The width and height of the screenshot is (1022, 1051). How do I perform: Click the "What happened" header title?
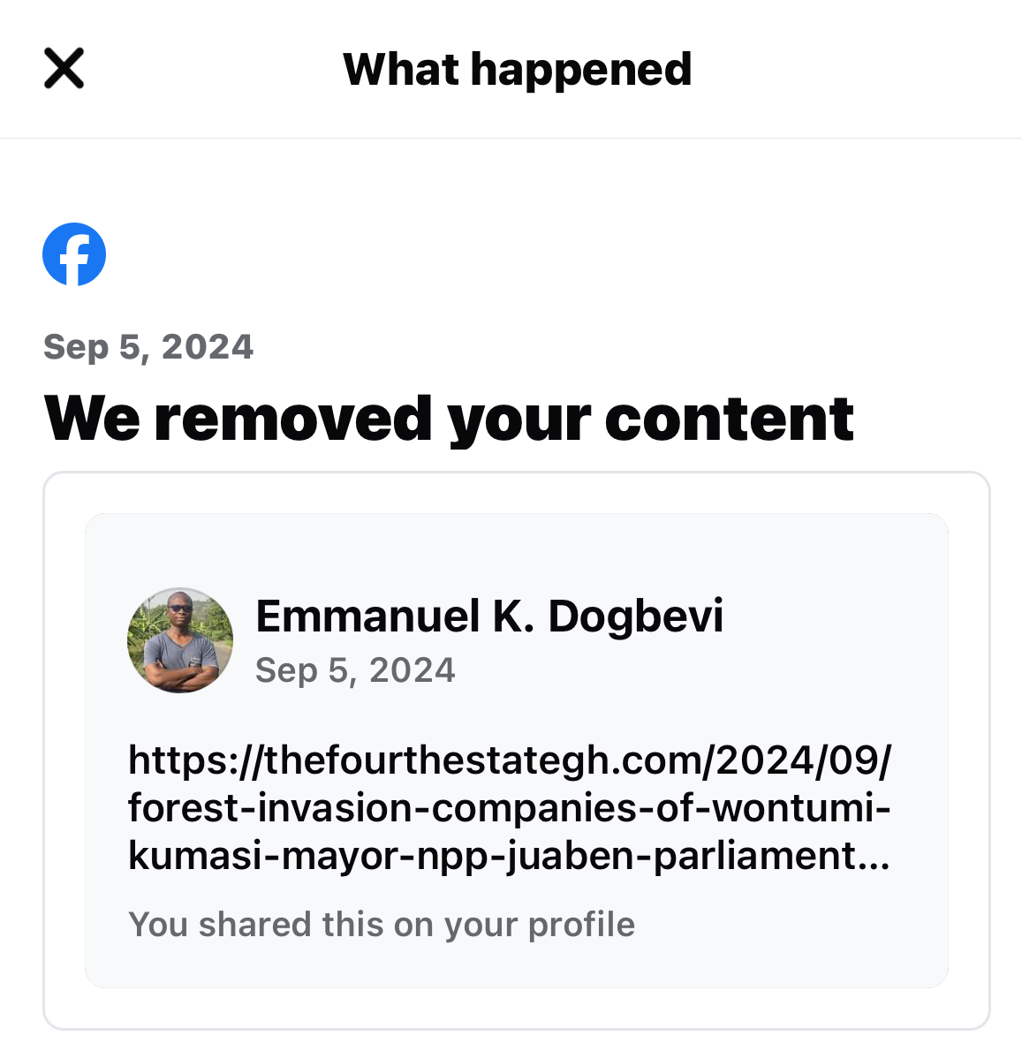pyautogui.click(x=517, y=70)
